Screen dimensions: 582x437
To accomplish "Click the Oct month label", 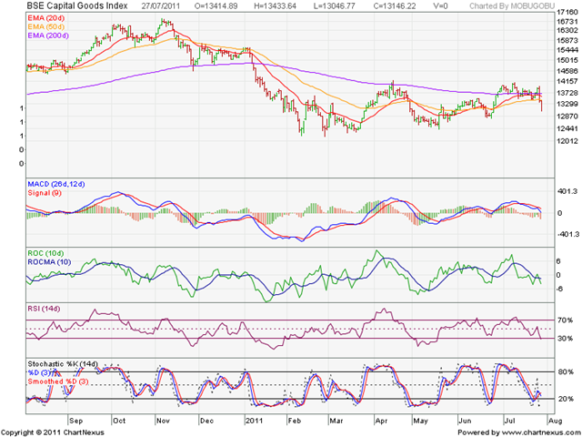I will (119, 422).
